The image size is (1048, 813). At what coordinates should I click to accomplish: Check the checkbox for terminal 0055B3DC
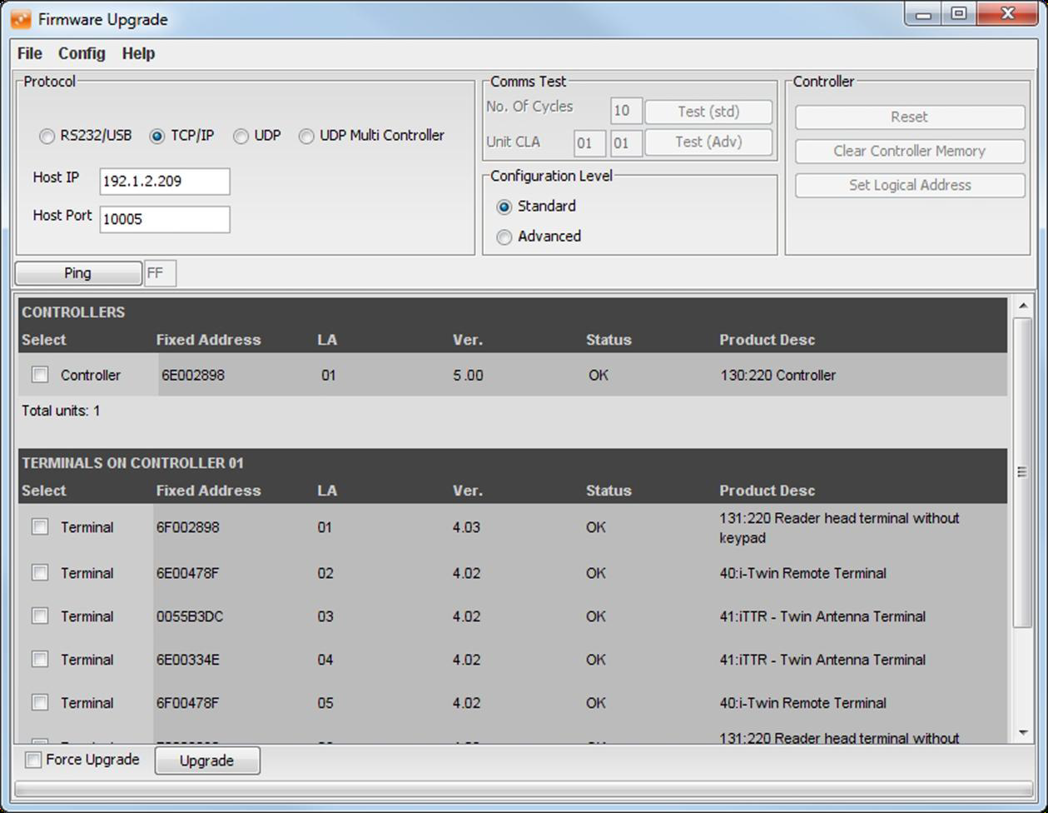[39, 616]
